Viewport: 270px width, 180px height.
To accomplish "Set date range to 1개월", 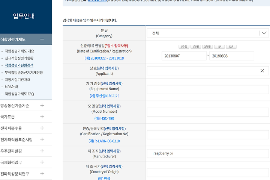I will (x=196, y=47).
